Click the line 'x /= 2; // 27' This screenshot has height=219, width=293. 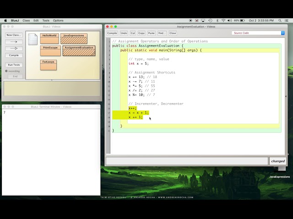[x=141, y=90]
